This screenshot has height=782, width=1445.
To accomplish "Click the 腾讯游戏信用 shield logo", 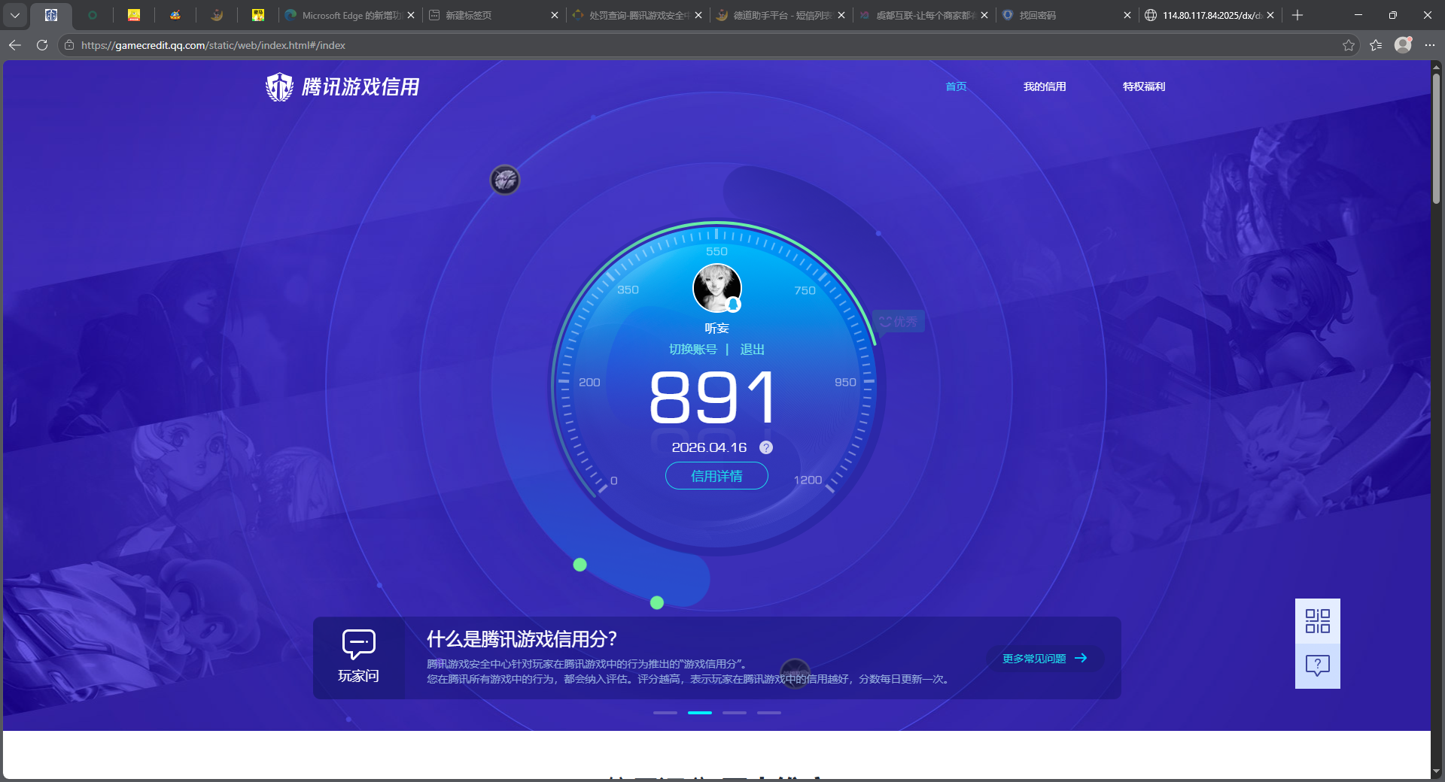I will (x=278, y=86).
